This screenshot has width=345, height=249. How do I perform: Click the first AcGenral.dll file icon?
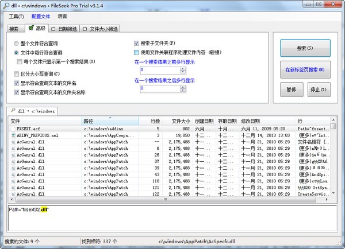click(x=13, y=142)
